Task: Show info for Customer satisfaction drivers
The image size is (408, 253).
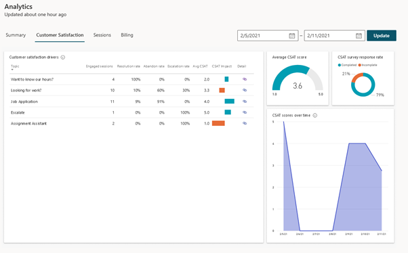Action: tap(63, 57)
